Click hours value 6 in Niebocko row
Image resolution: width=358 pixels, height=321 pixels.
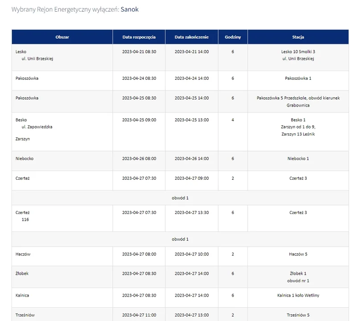tap(233, 158)
